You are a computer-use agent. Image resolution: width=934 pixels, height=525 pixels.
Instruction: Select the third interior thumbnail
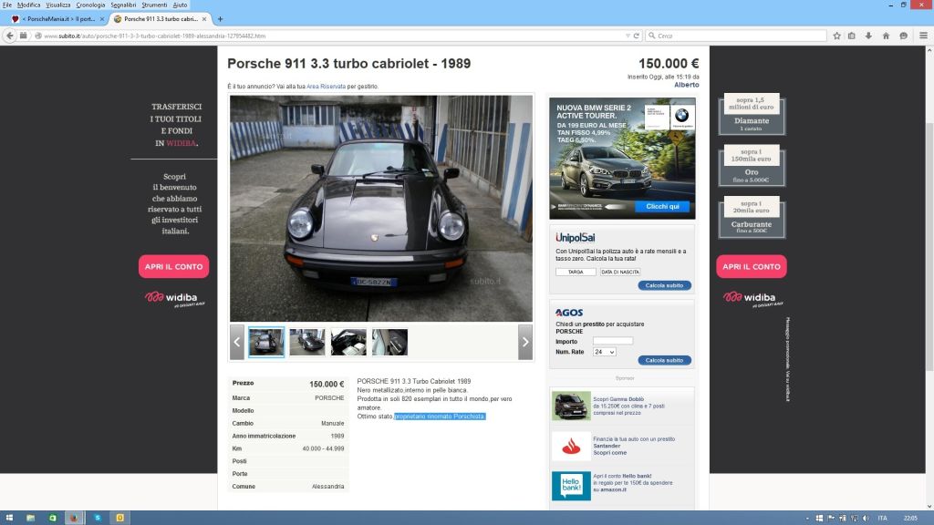(348, 343)
